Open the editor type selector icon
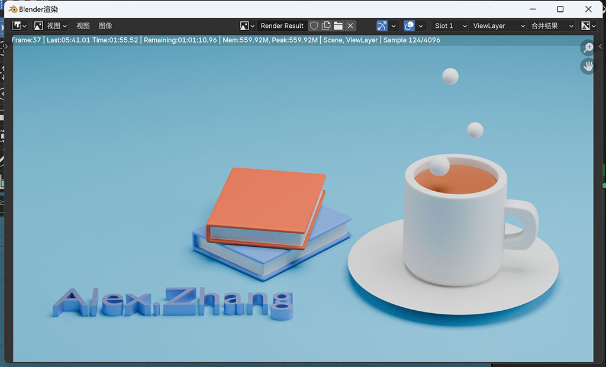The image size is (606, 367). click(20, 26)
